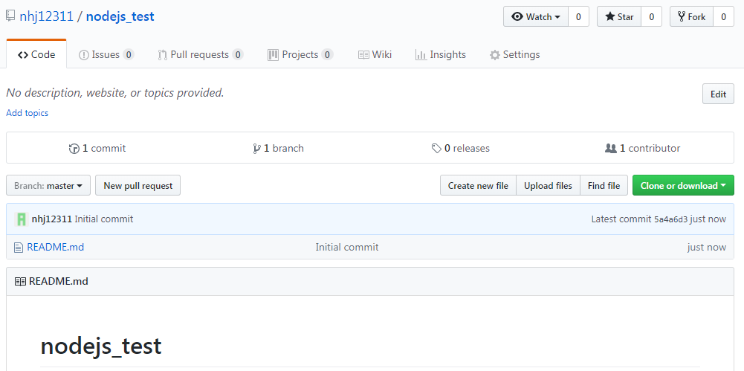Click the eye icon on Watch button
The width and height of the screenshot is (744, 371).
517,17
